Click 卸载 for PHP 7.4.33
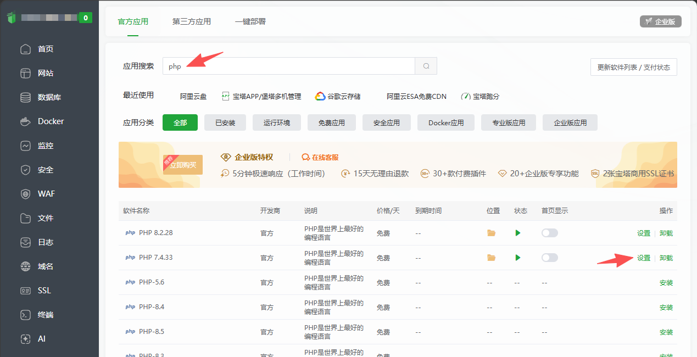Image resolution: width=697 pixels, height=357 pixels. tap(666, 258)
